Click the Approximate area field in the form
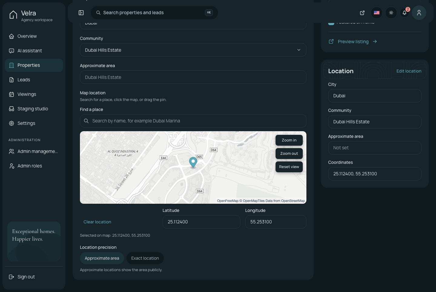 [193, 77]
